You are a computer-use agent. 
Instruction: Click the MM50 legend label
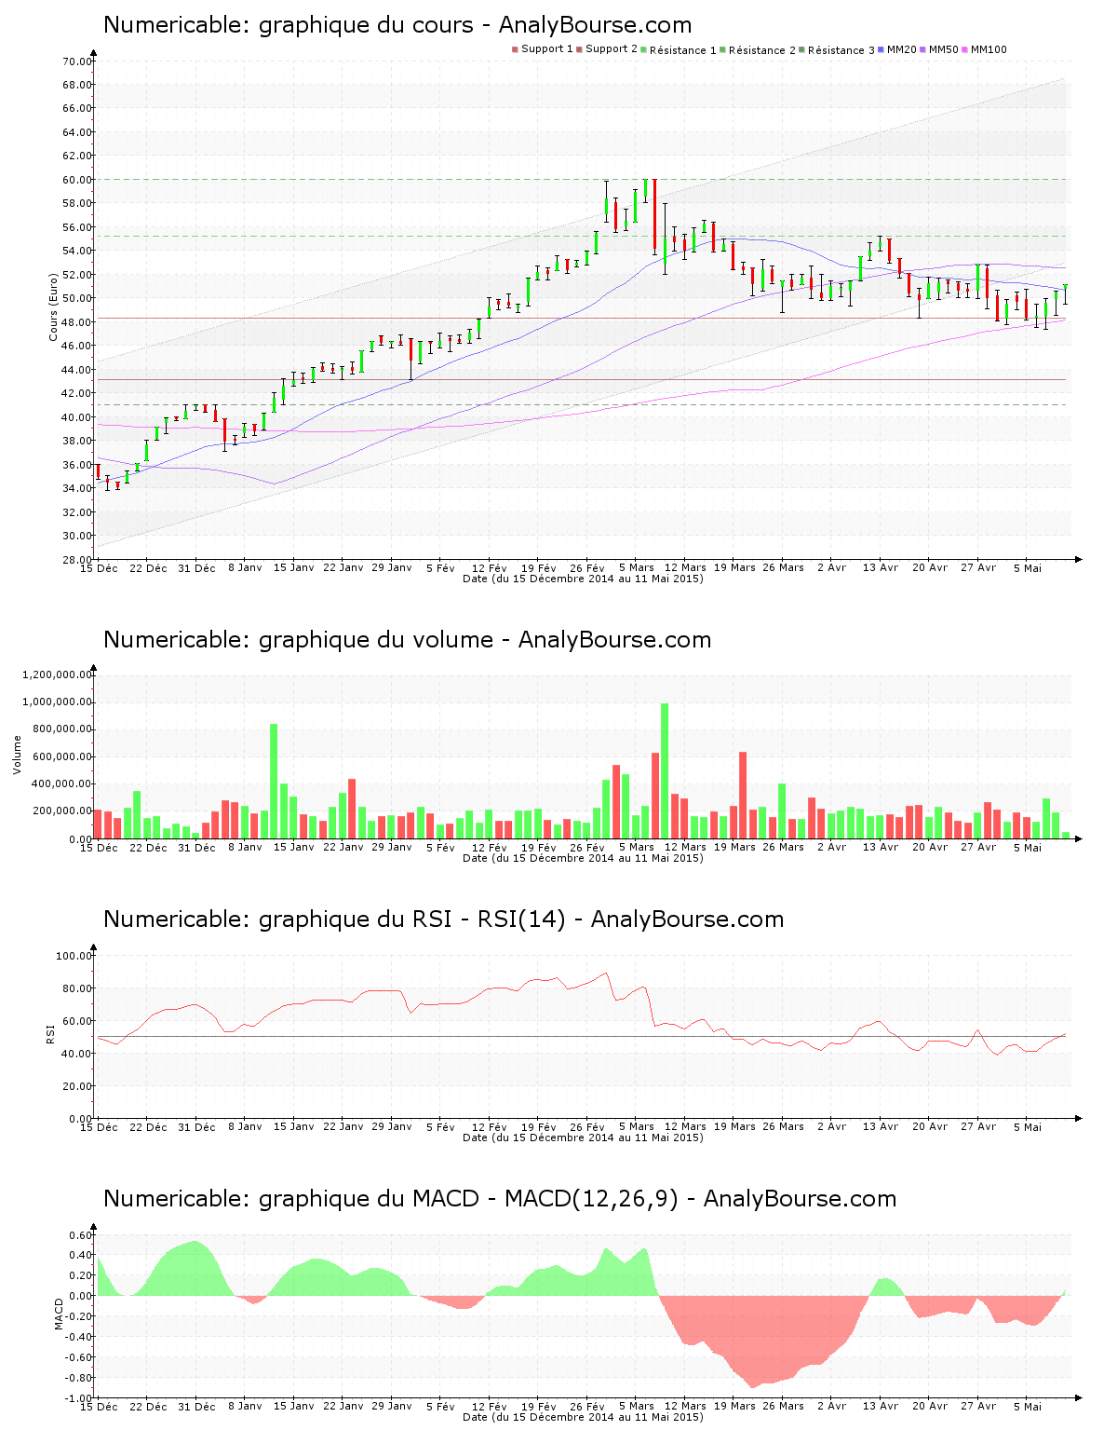coord(944,49)
